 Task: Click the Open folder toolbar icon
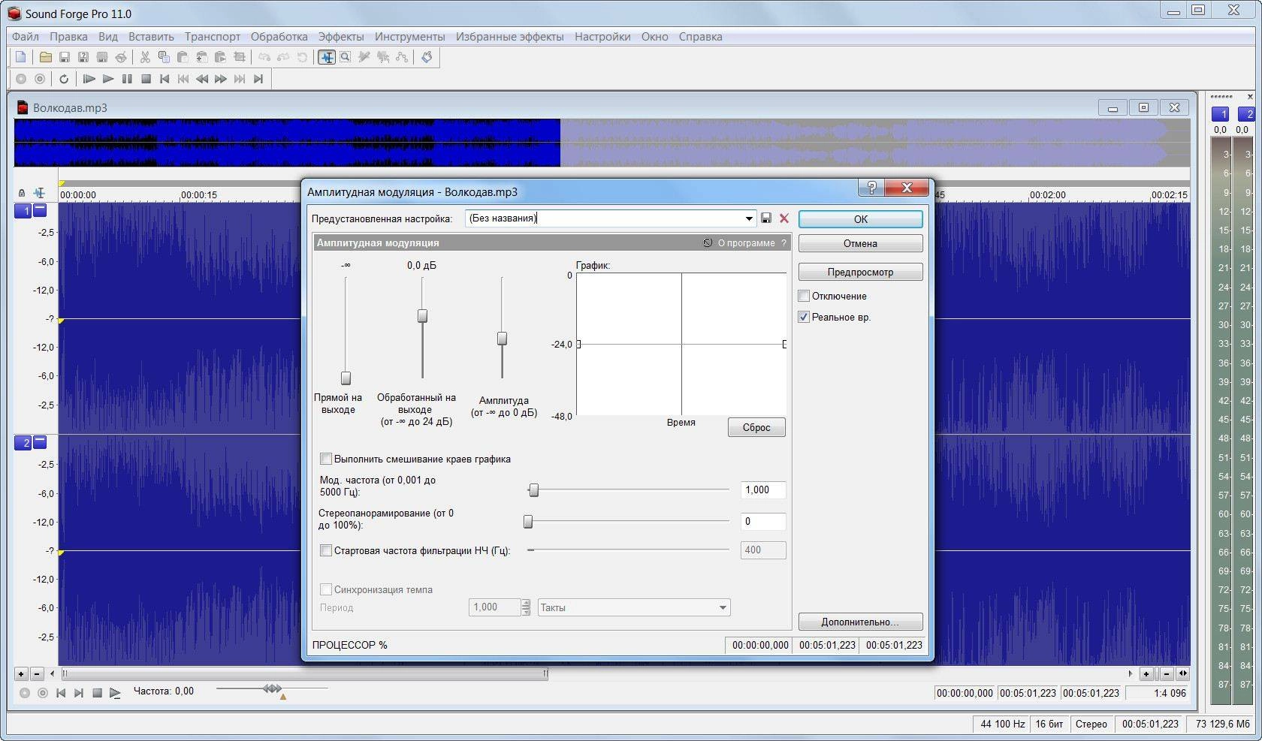(46, 57)
